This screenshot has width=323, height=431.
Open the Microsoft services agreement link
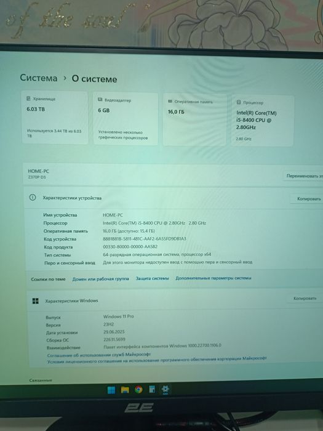[99, 355]
